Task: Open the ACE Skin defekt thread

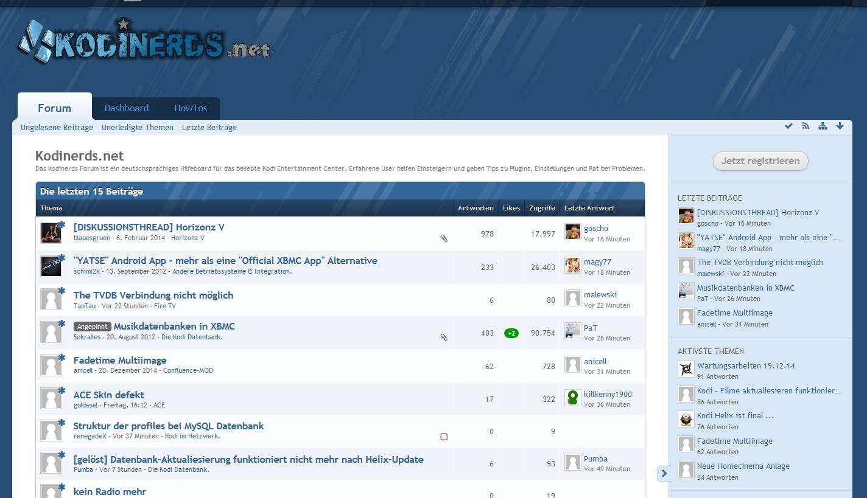Action: 109,395
